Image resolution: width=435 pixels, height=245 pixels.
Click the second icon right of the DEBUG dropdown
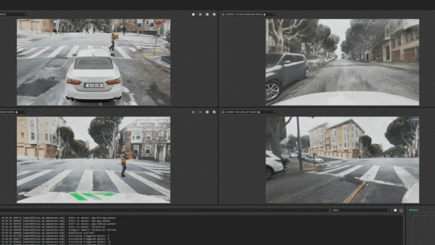click(x=402, y=210)
